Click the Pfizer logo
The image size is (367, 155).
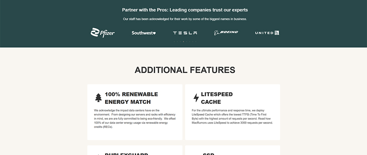pos(103,33)
